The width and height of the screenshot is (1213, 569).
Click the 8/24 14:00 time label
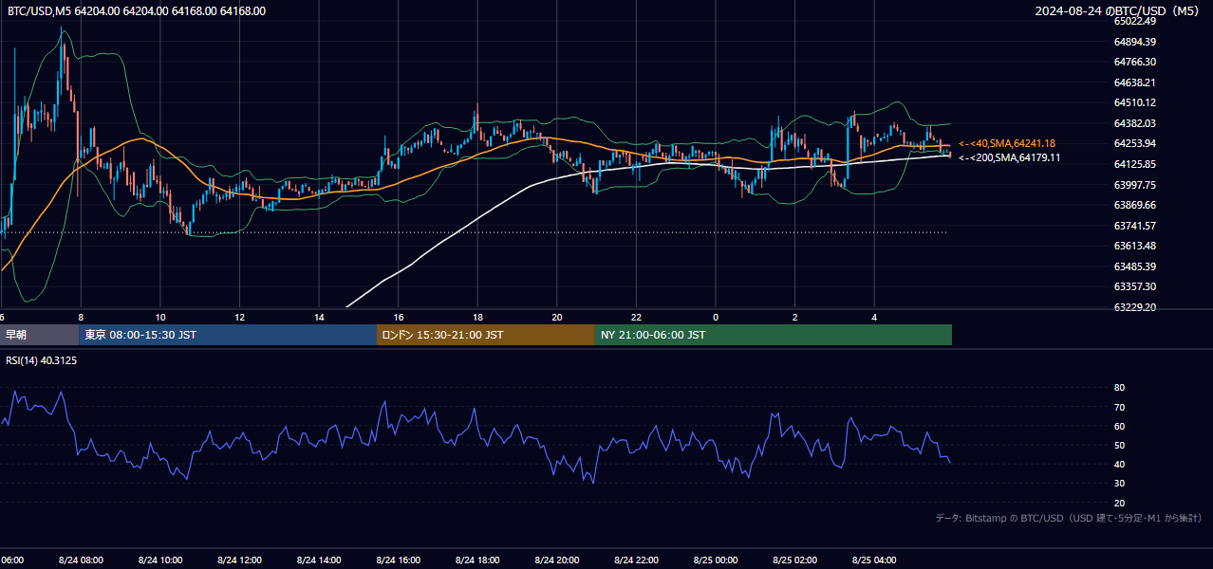tap(319, 560)
